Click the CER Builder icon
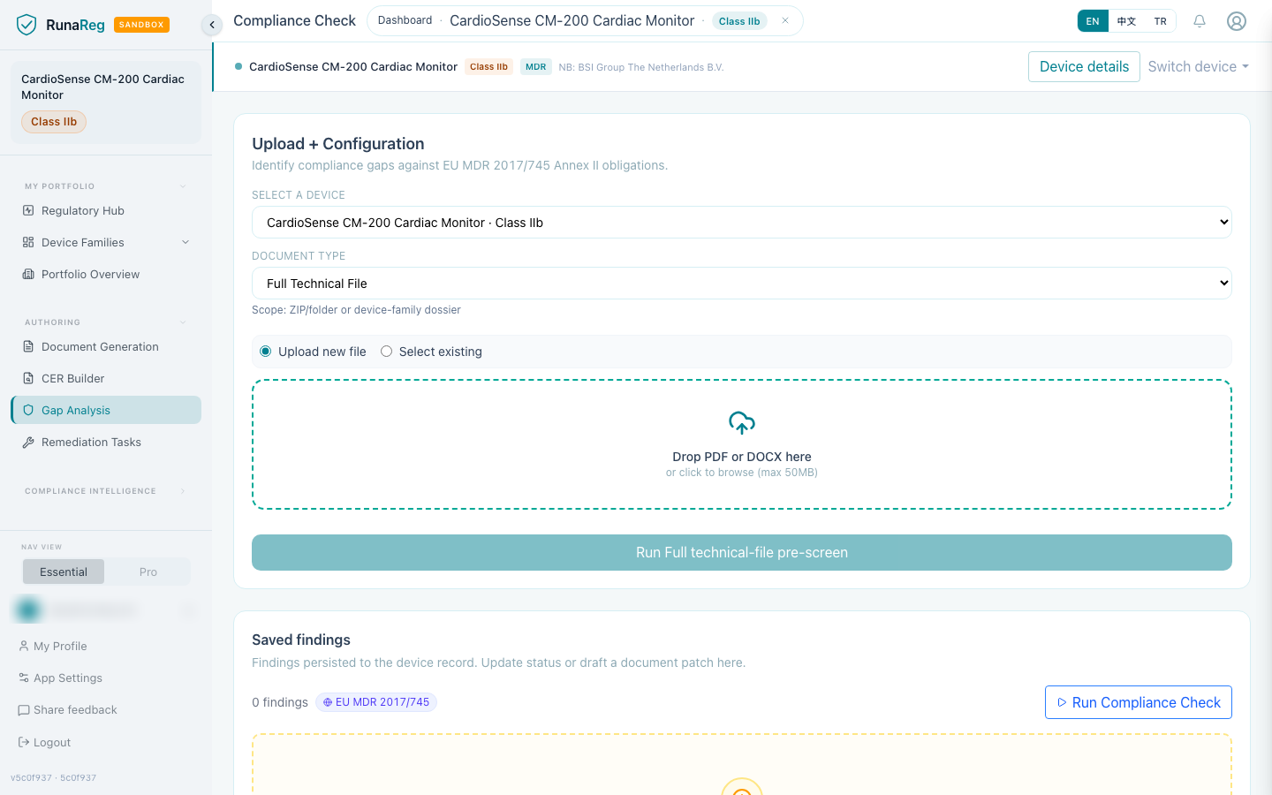This screenshot has height=795, width=1272. 28,378
